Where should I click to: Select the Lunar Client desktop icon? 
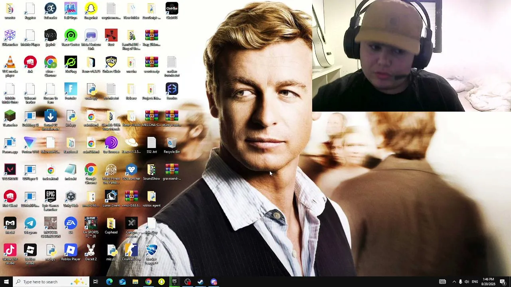(111, 199)
